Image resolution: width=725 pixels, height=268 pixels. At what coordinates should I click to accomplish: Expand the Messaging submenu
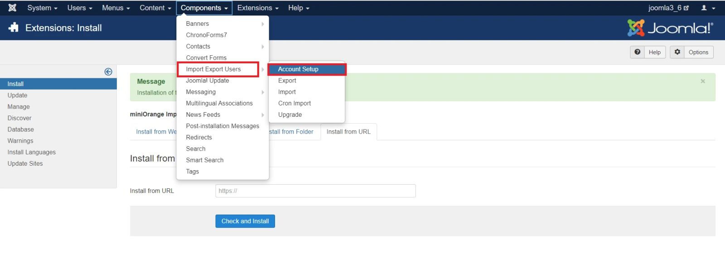pyautogui.click(x=222, y=92)
